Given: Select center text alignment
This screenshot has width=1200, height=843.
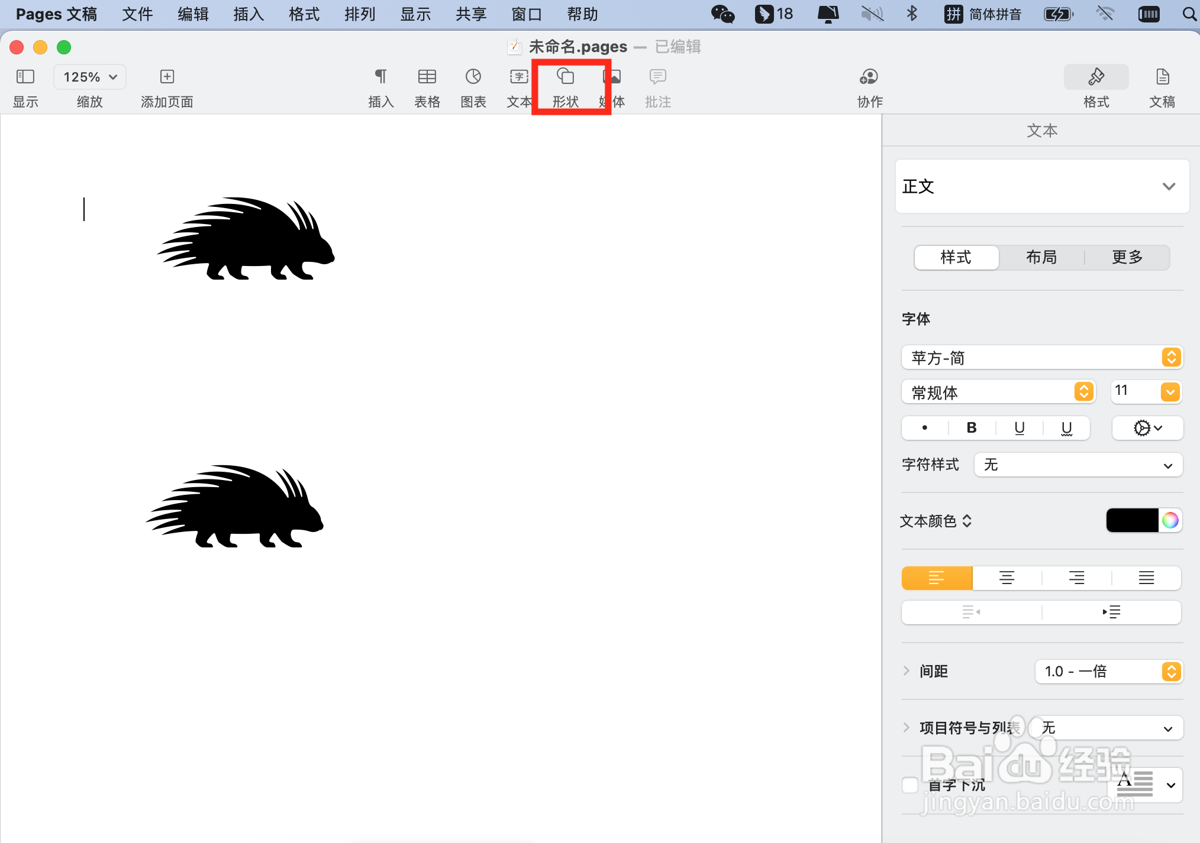Looking at the screenshot, I should [1007, 578].
